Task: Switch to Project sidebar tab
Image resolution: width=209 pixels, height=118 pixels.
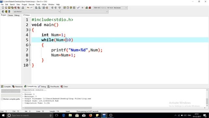Action: [x=4, y=15]
